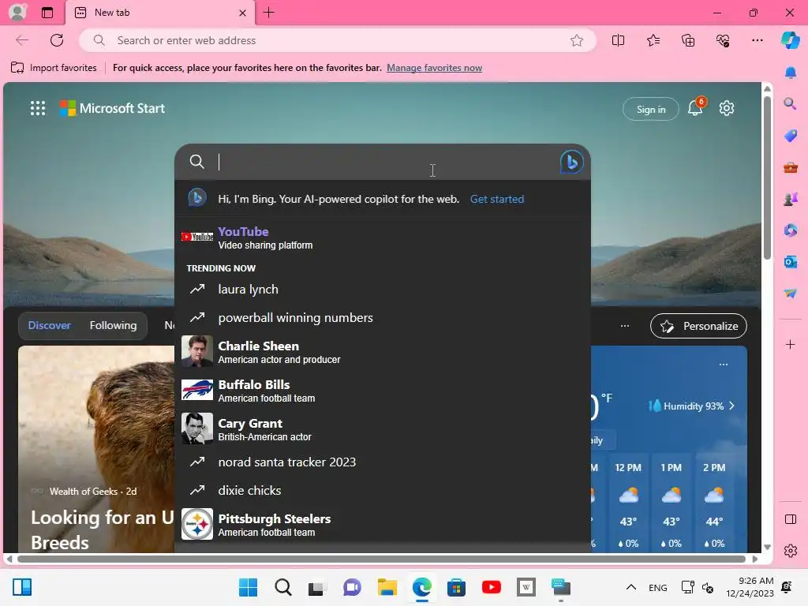Image resolution: width=808 pixels, height=606 pixels.
Task: Open sidebar Search icon
Action: tap(791, 103)
